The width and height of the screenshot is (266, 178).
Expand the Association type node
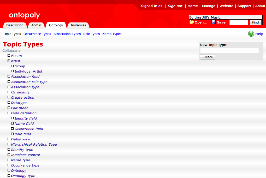click(x=9, y=87)
